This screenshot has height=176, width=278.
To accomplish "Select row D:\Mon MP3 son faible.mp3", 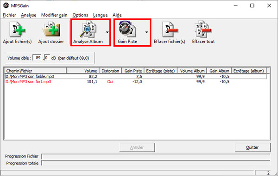I will 135,77.
